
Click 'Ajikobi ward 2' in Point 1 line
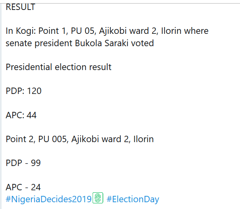tap(121, 31)
